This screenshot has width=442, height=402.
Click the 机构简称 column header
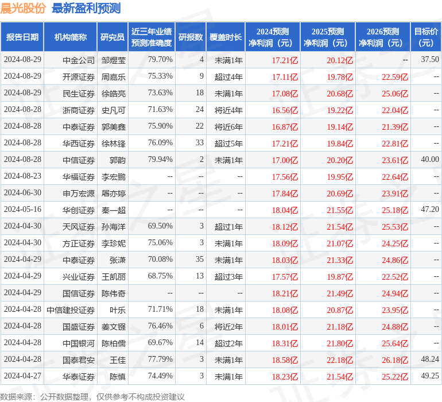coord(71,37)
